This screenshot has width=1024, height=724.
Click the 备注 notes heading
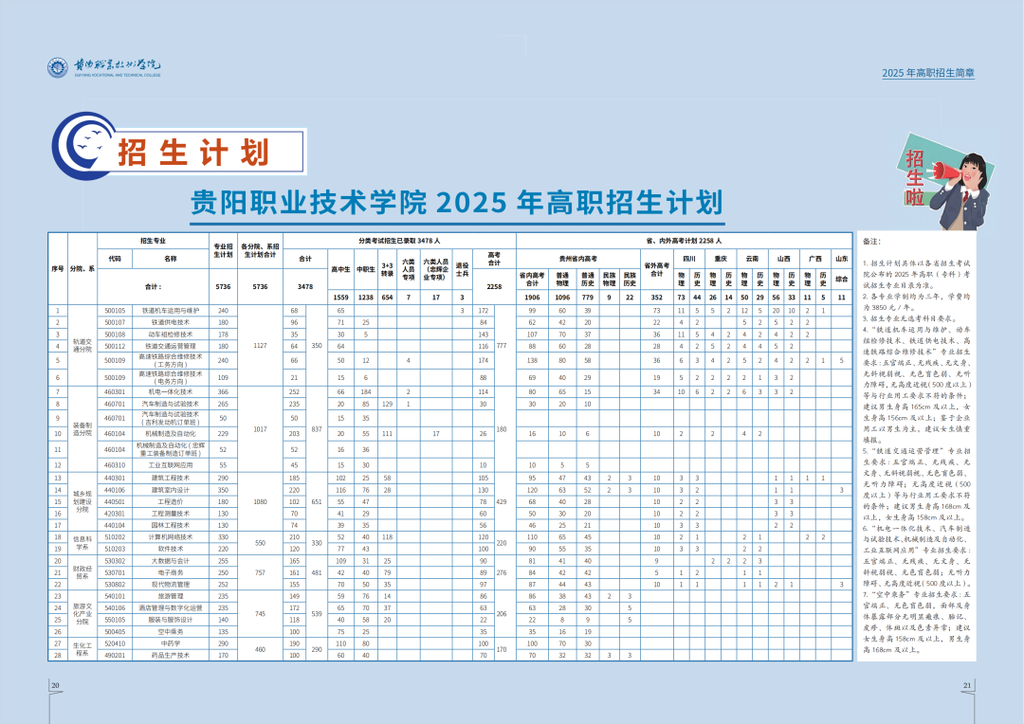(872, 243)
